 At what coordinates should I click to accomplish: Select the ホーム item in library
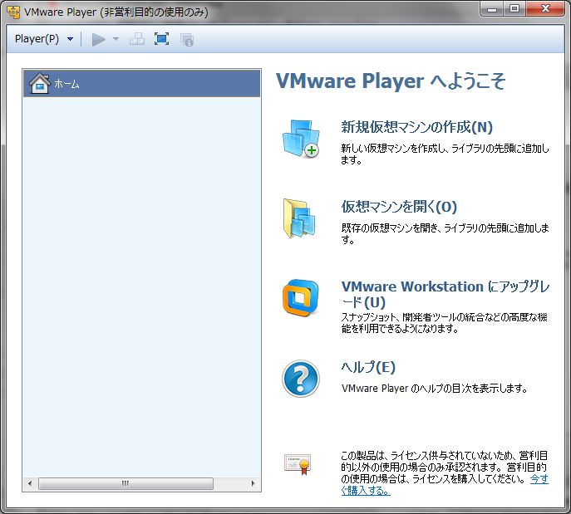141,83
